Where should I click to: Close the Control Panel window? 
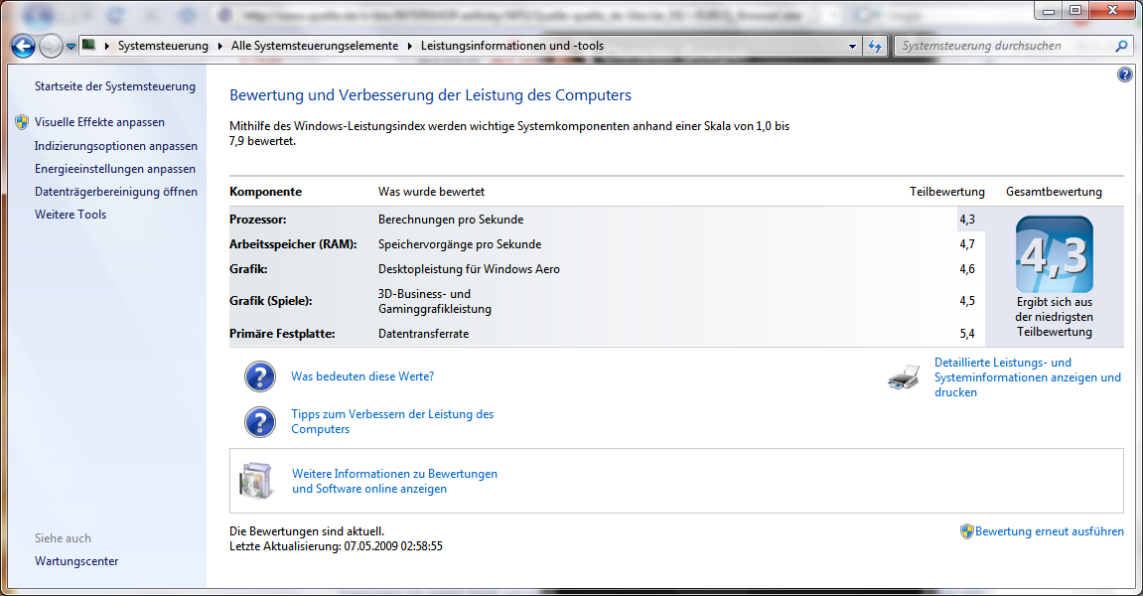click(x=1112, y=10)
